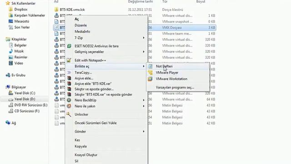Sort by Ad column header
The height and width of the screenshot is (164, 291).
tap(56, 1)
